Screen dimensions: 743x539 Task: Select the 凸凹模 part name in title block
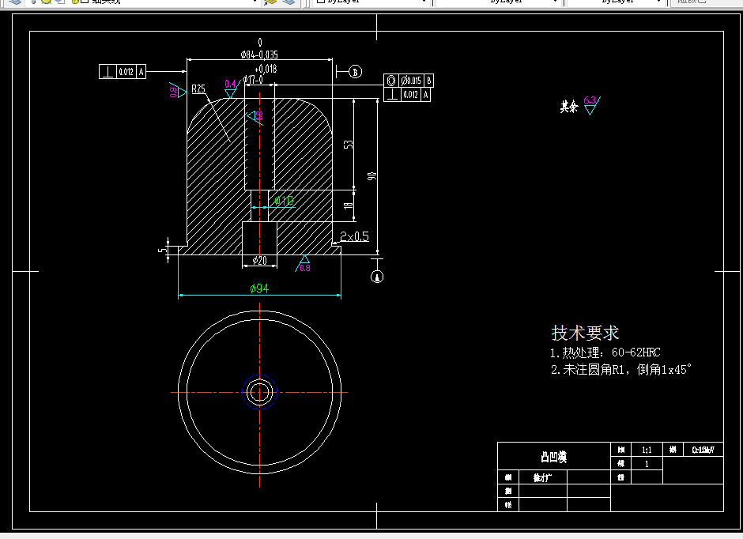tap(554, 457)
